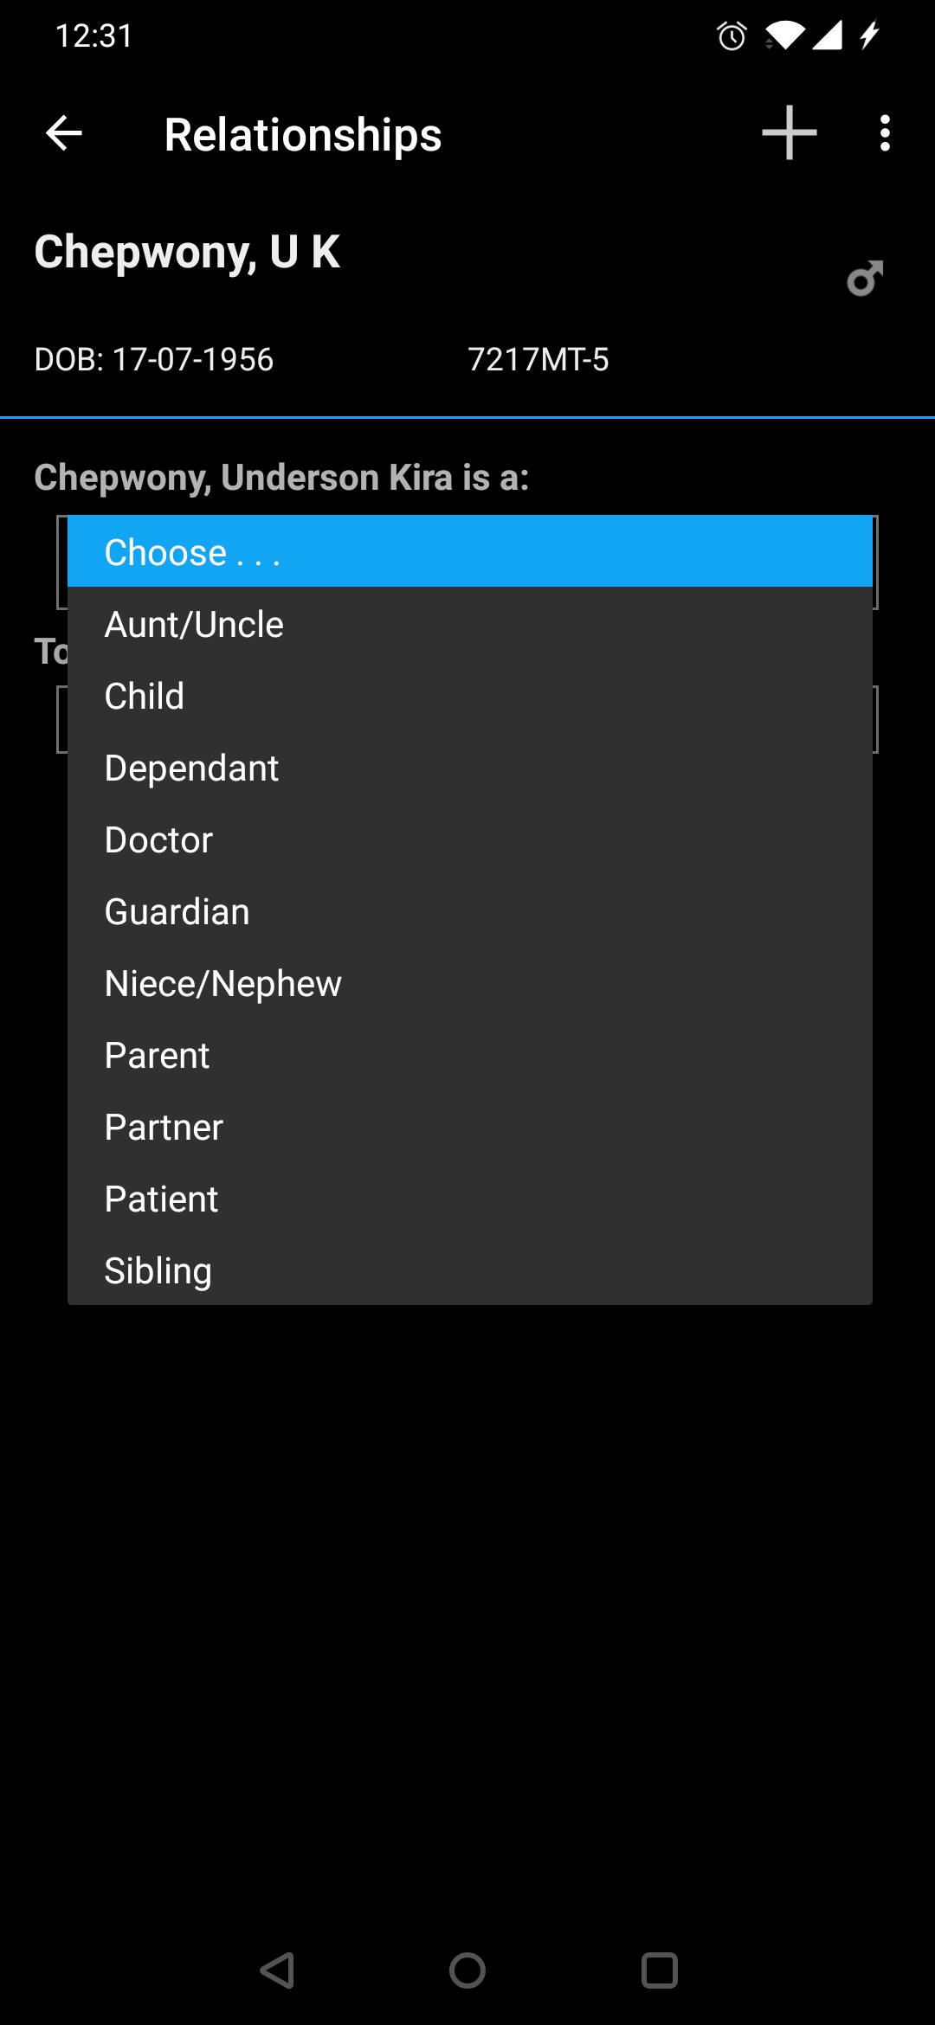Tap the male gender symbol icon
935x2025 pixels.
tap(866, 279)
